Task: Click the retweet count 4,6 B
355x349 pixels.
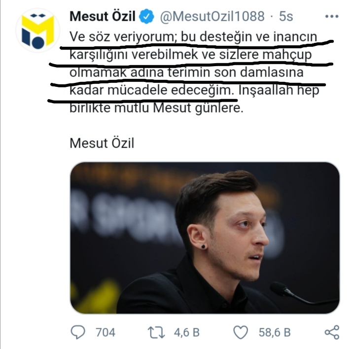Action: [x=186, y=332]
